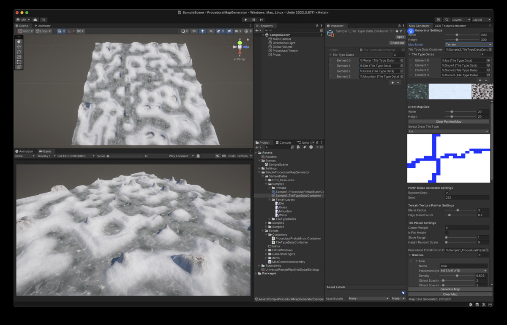The height and width of the screenshot is (325, 507).
Task: Switch to the Animation tab
Action: [24, 151]
